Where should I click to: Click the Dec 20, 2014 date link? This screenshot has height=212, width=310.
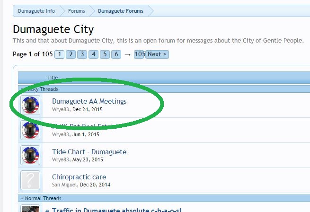(x=95, y=185)
